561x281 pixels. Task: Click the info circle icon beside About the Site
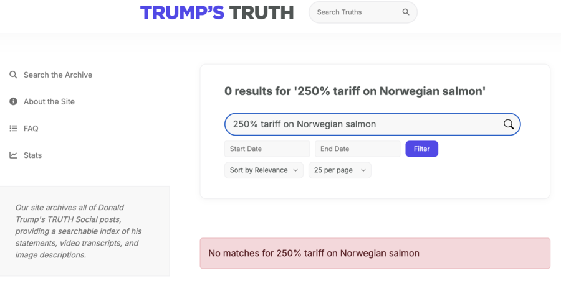(x=13, y=101)
